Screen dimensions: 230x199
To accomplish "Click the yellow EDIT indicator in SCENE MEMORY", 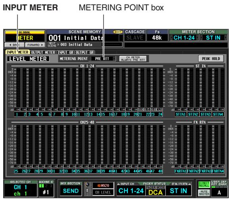I will point(118,32).
